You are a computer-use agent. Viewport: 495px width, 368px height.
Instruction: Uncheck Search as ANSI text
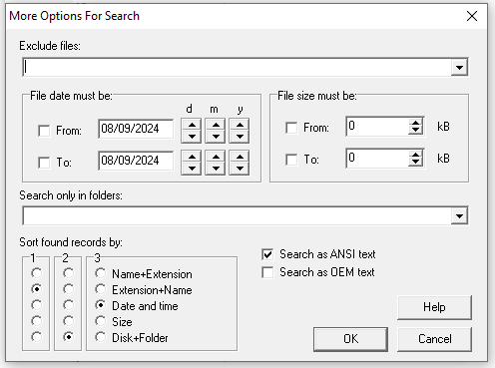(x=267, y=254)
